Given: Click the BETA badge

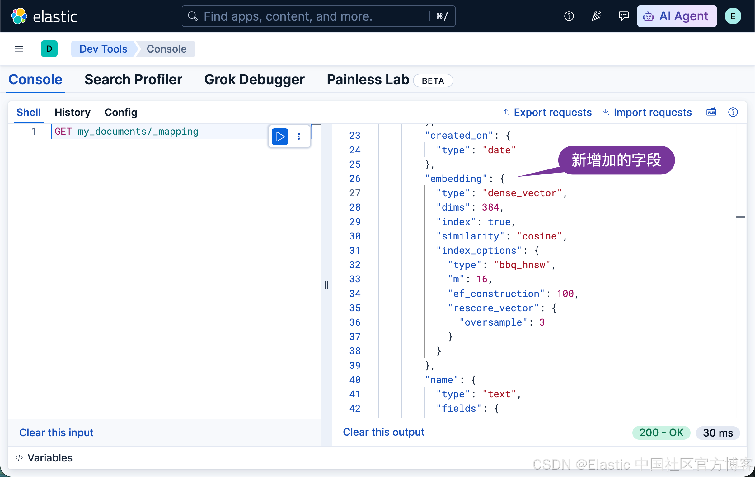Looking at the screenshot, I should click(433, 81).
